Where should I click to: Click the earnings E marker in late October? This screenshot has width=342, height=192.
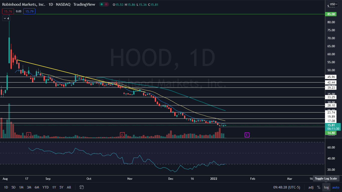pos(122,135)
